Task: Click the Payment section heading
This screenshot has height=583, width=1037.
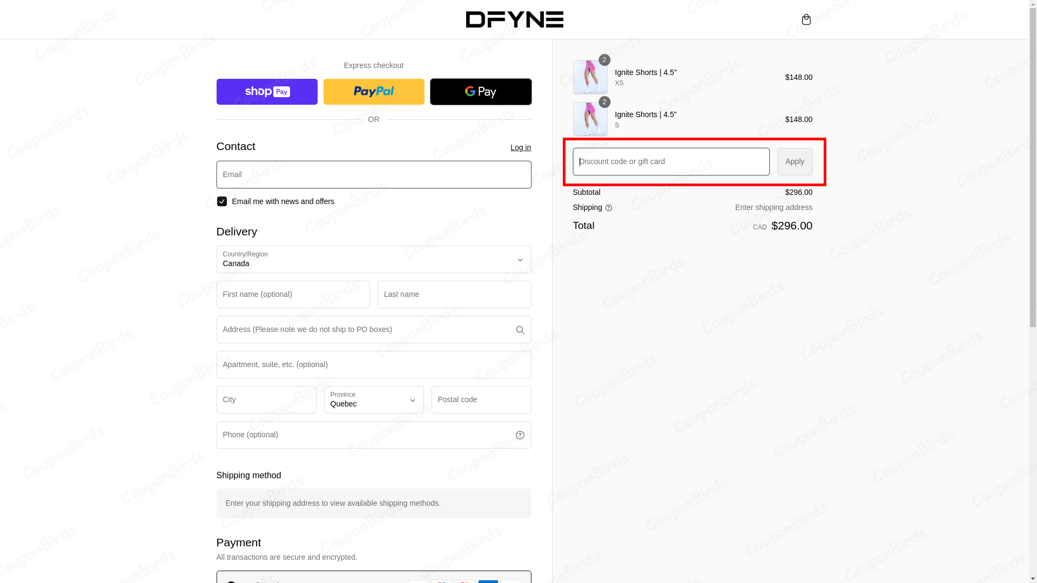Action: pyautogui.click(x=239, y=542)
